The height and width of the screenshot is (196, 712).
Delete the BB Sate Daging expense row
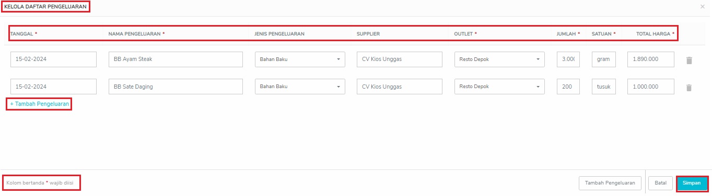pyautogui.click(x=689, y=88)
